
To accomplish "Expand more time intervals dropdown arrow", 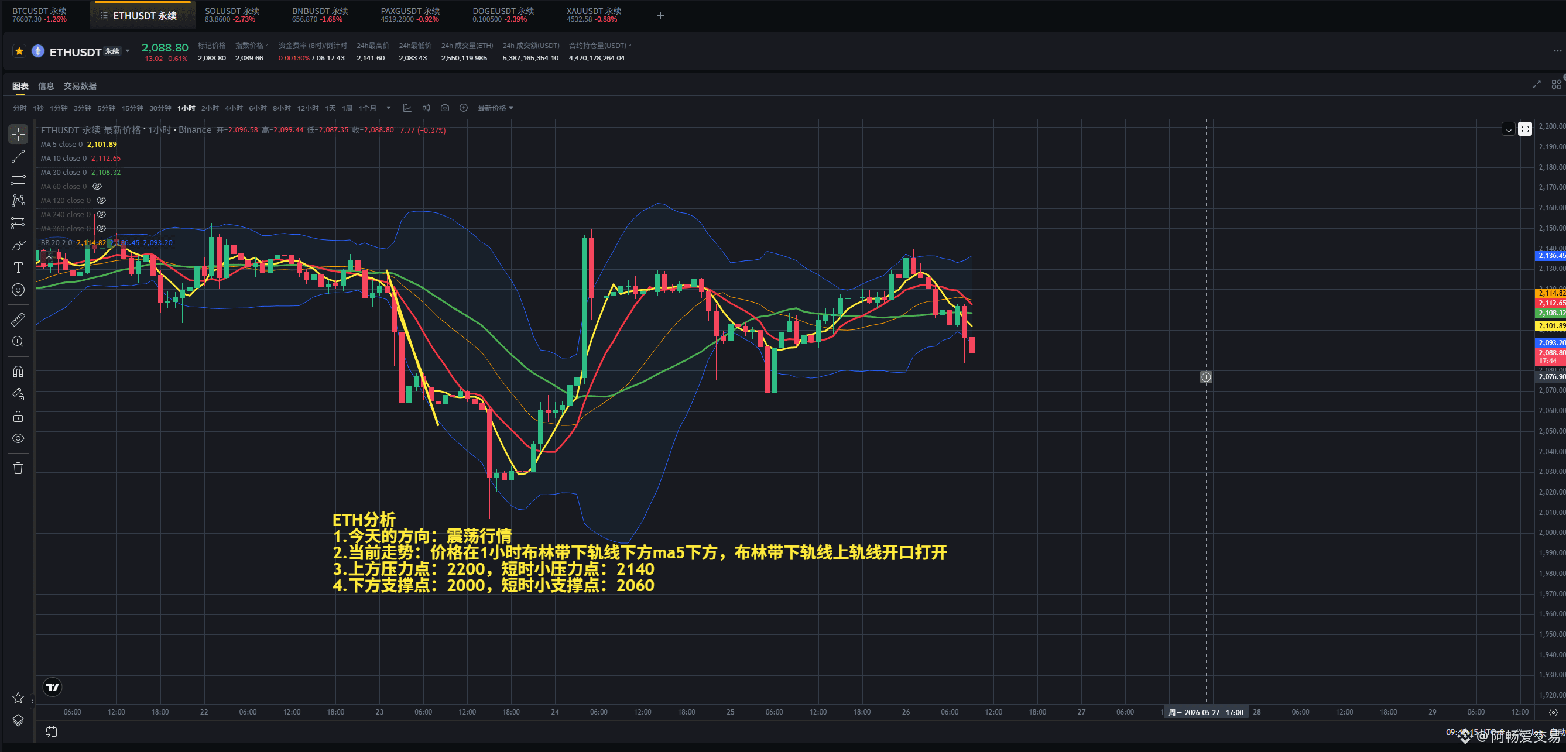I will [389, 108].
